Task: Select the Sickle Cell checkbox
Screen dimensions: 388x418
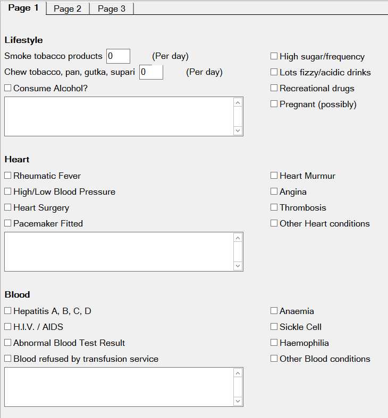Action: tap(274, 327)
